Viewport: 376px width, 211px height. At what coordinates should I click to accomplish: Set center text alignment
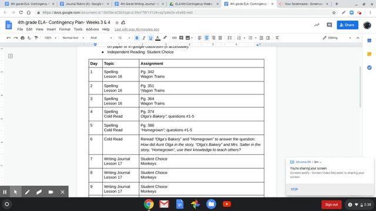[x=206, y=38]
